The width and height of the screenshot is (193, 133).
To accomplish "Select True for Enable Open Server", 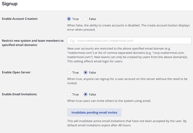I will click(69, 72).
